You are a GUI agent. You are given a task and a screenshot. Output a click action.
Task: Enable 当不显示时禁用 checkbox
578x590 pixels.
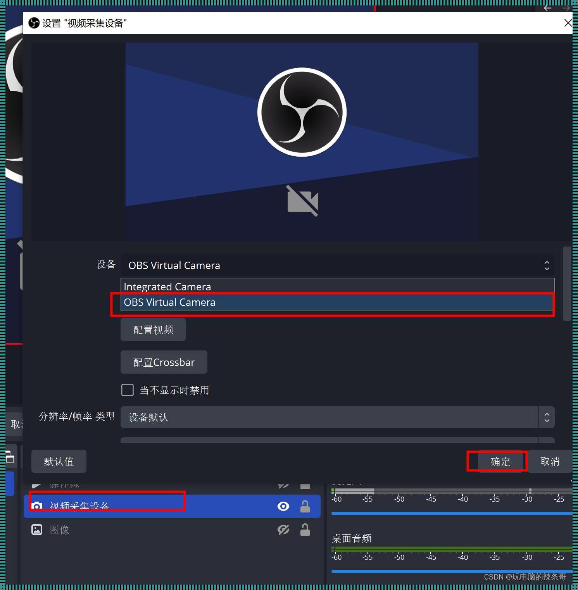[128, 390]
